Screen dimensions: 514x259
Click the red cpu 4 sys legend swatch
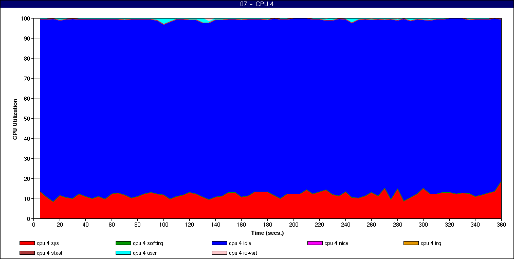click(27, 243)
